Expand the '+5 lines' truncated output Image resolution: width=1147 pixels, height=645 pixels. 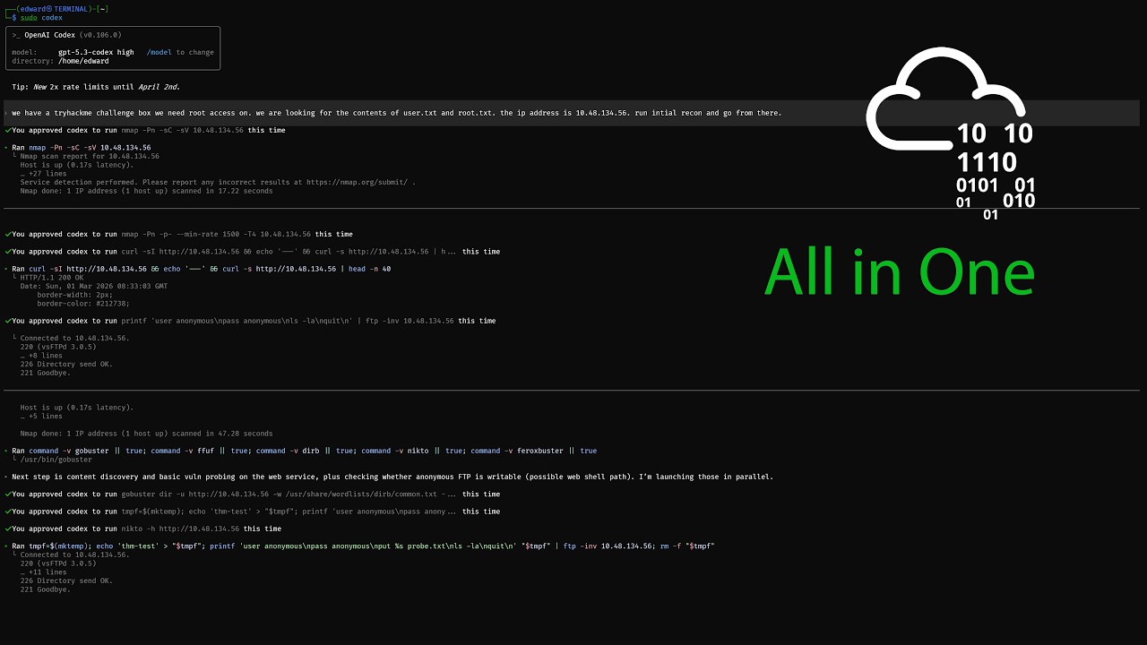(42, 416)
